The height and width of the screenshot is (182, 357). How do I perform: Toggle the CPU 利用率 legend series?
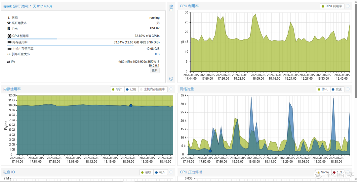[x=332, y=6]
